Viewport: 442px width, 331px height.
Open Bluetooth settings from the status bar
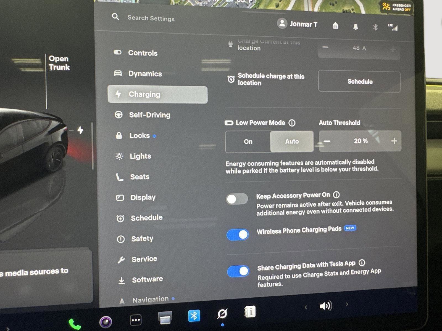(375, 27)
